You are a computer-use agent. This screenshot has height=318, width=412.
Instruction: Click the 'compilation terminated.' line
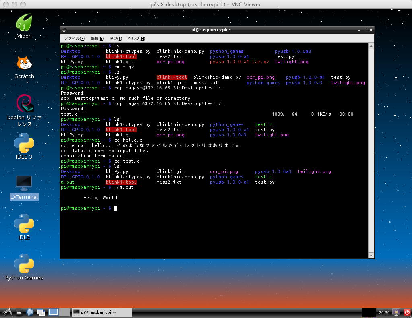(x=92, y=156)
